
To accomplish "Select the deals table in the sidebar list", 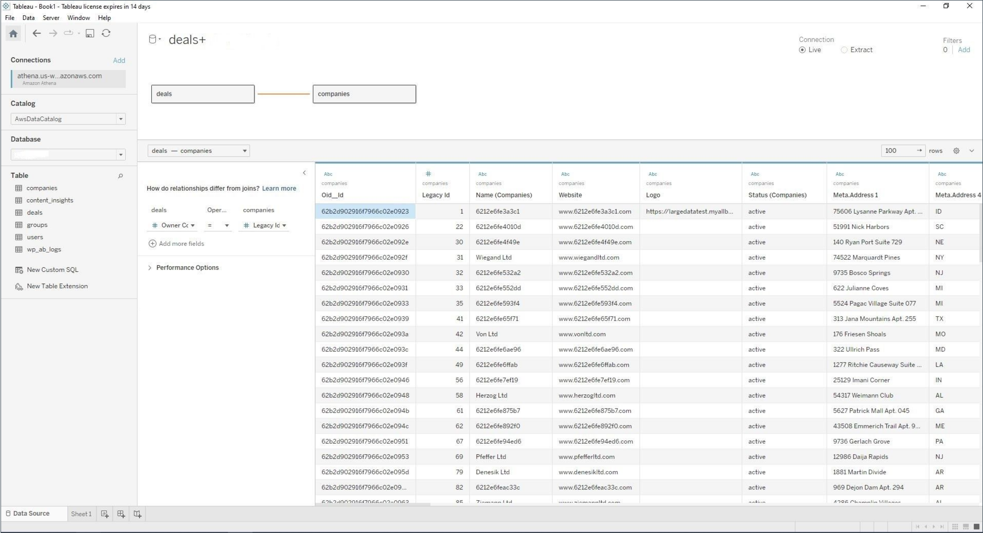I will (34, 213).
